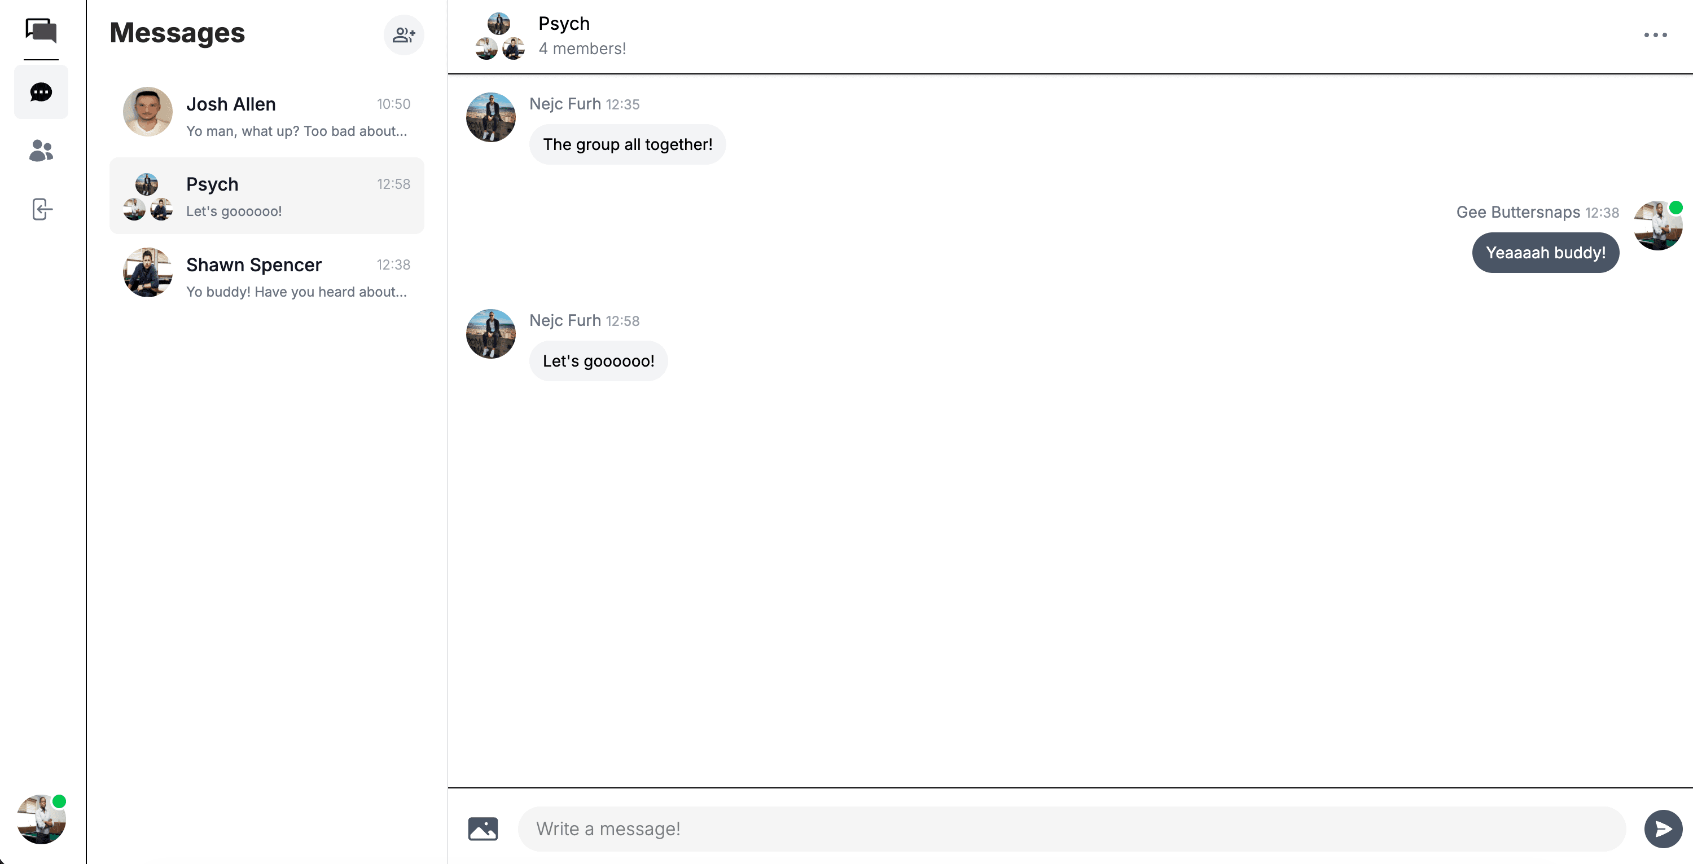Open your profile avatar at bottom-left
1693x864 pixels.
tap(41, 819)
